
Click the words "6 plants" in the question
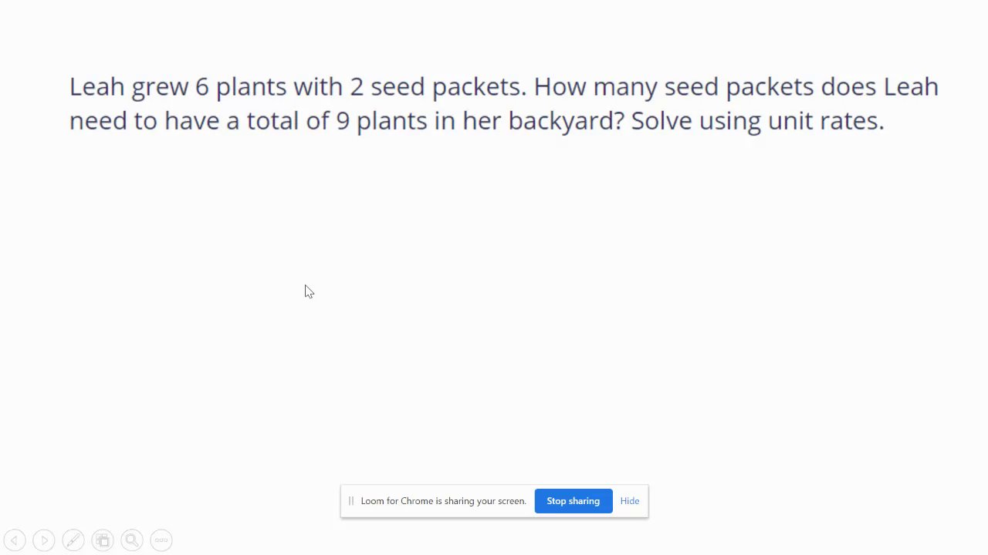[x=240, y=87]
